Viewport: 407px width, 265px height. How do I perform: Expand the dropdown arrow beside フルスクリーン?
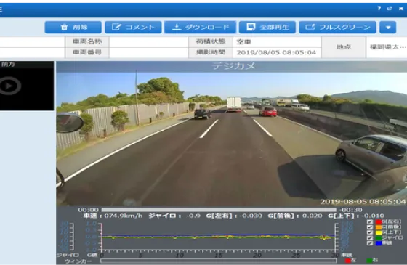click(388, 28)
